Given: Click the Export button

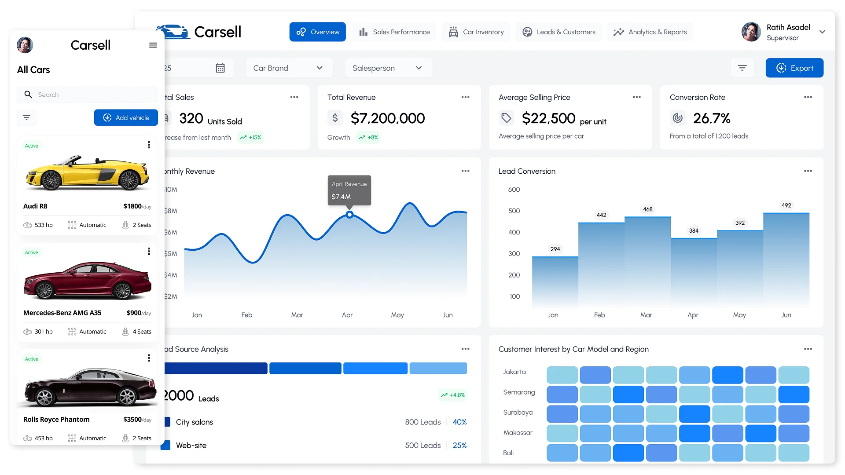Looking at the screenshot, I should point(794,68).
